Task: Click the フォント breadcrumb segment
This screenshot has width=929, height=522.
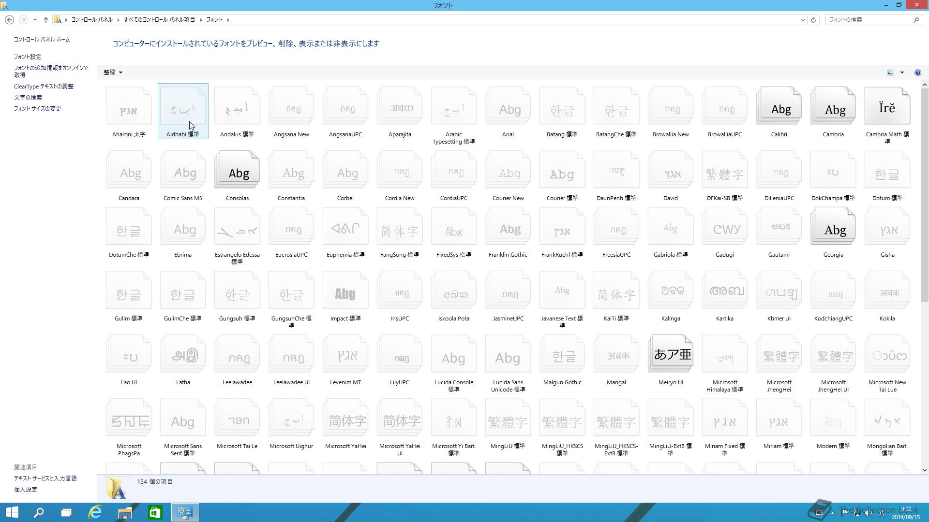Action: (214, 20)
